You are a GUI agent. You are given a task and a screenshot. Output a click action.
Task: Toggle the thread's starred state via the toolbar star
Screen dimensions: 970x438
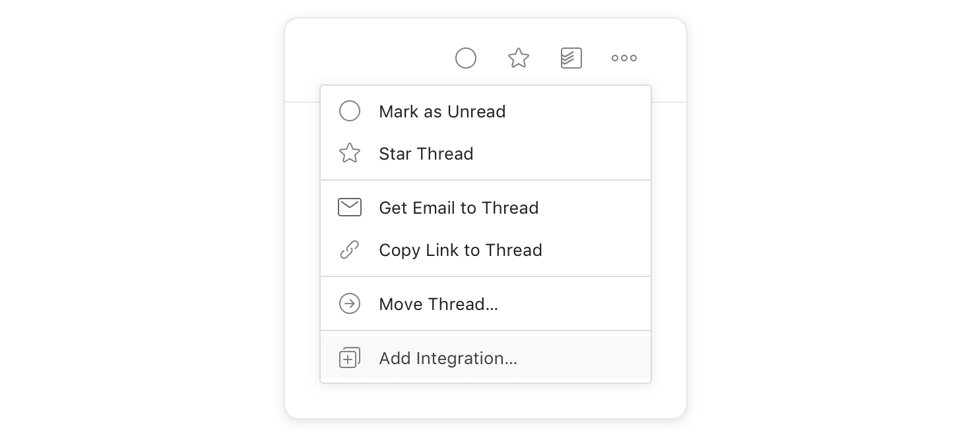pyautogui.click(x=519, y=58)
